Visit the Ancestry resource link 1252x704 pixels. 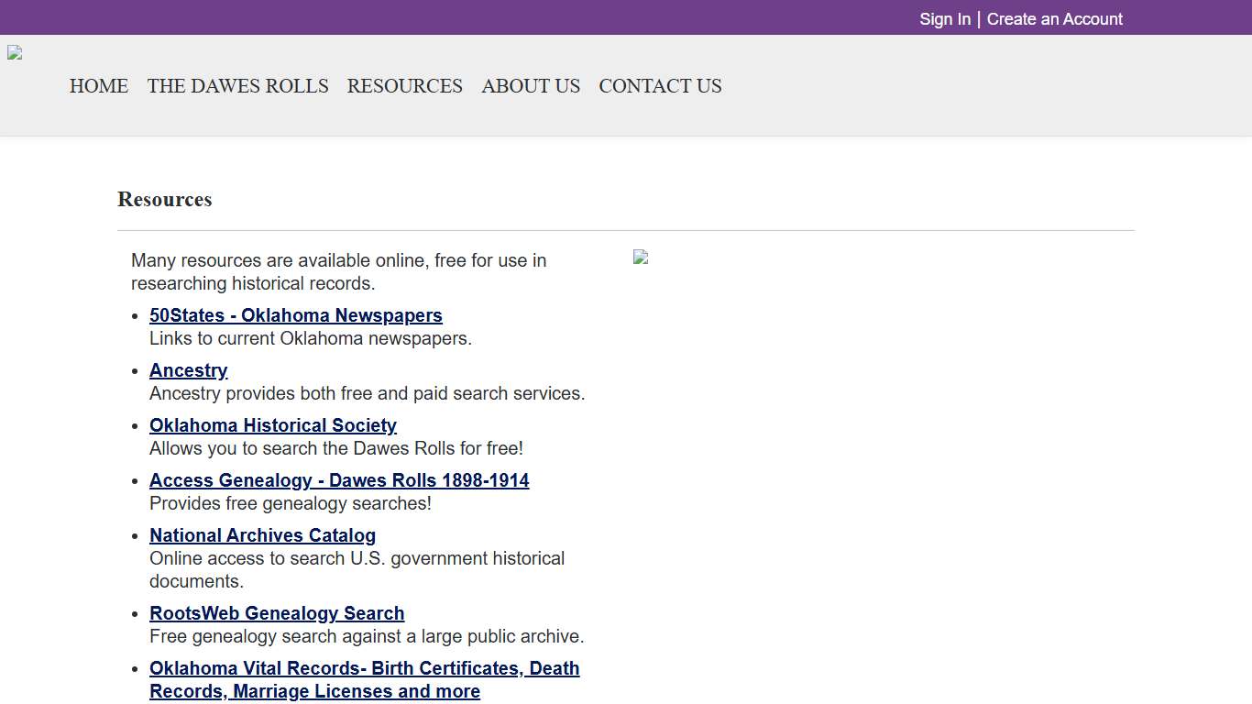188,370
